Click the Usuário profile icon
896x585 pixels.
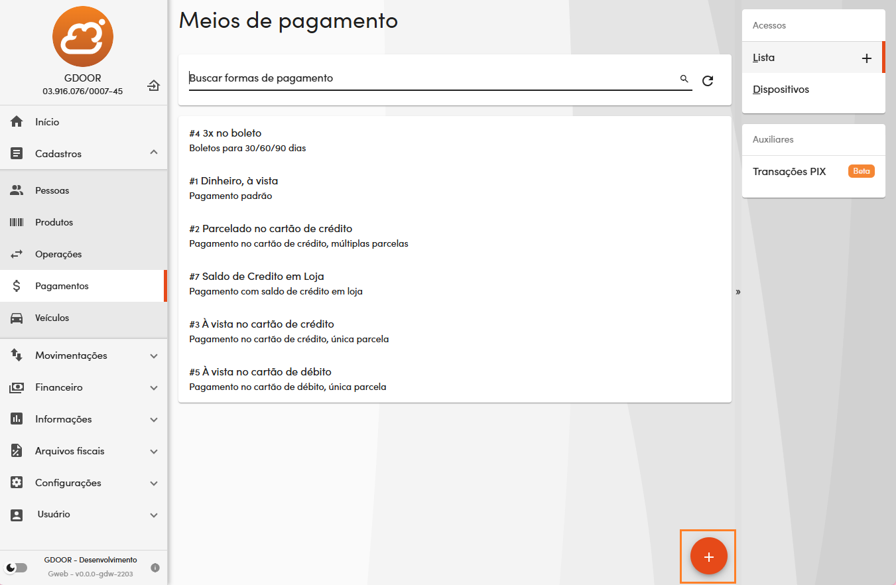click(17, 515)
